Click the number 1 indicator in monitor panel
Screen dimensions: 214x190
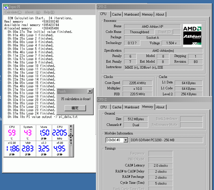click(x=71, y=131)
